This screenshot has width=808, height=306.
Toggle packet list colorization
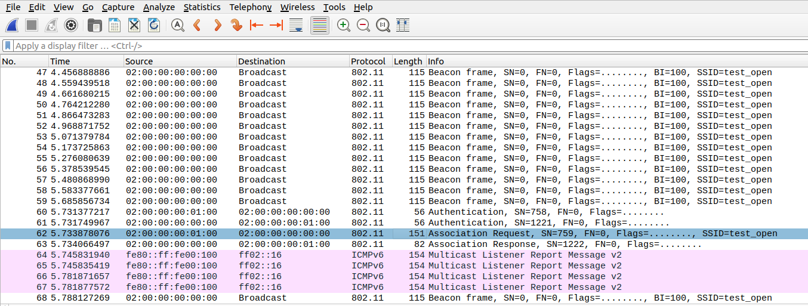[320, 25]
